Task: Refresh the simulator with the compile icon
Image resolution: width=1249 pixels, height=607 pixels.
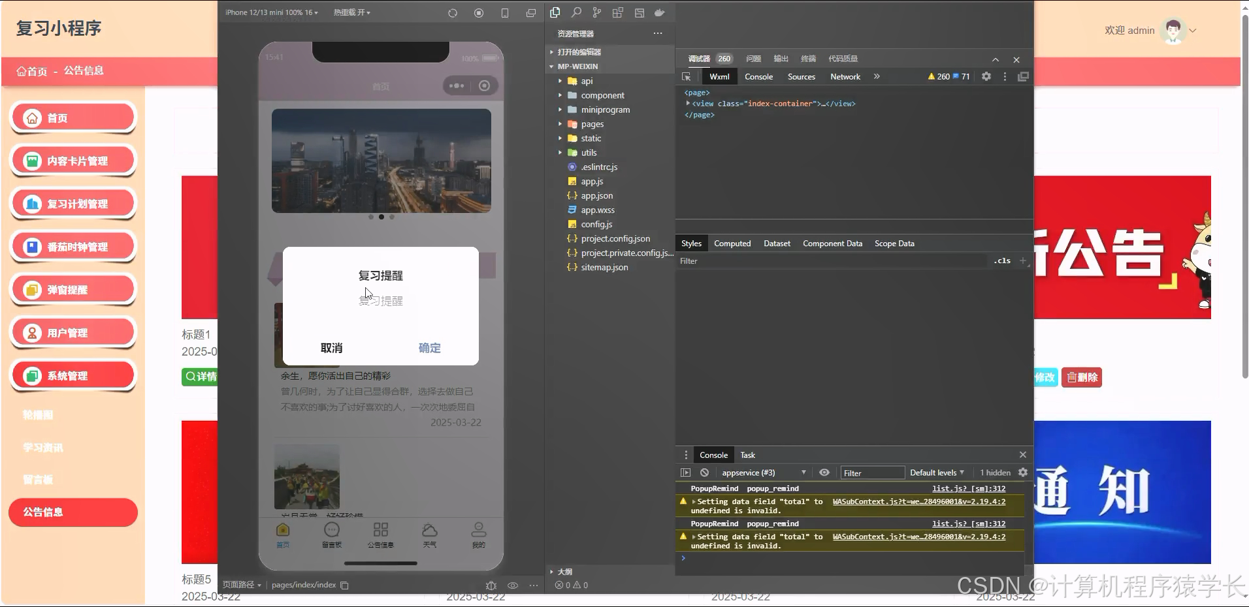Action: coord(453,13)
